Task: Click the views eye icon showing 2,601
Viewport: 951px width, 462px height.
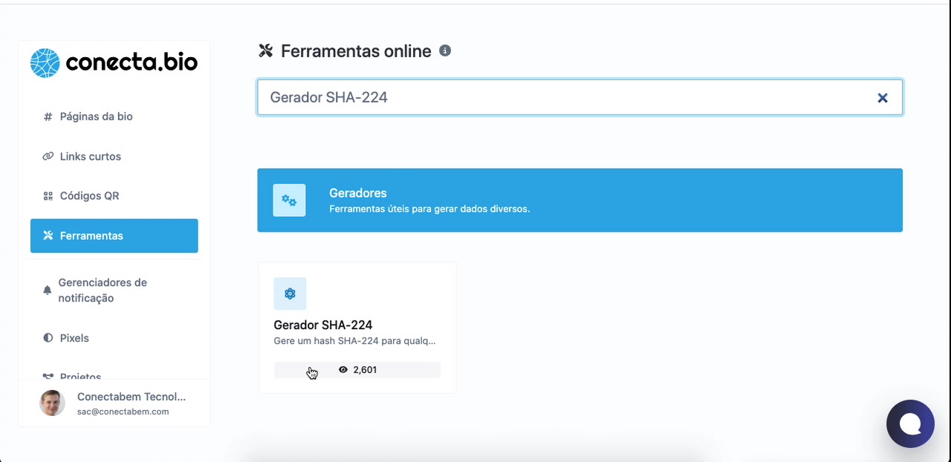Action: coord(343,369)
